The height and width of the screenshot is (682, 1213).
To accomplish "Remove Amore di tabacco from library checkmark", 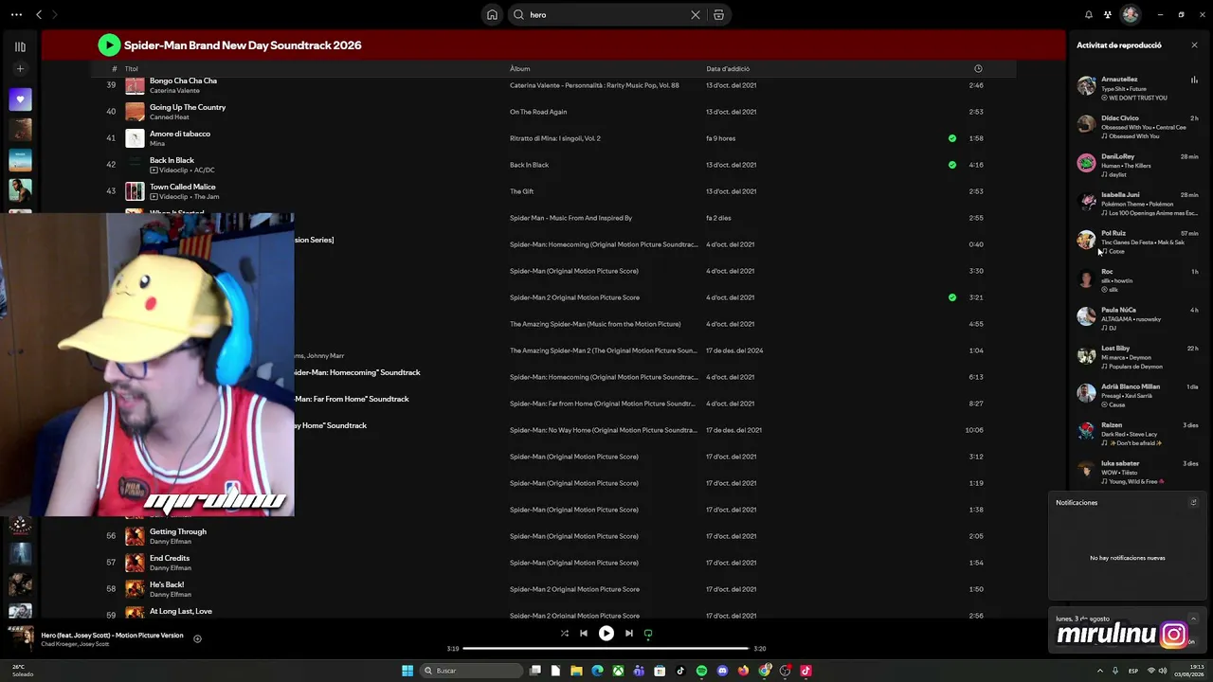I will [952, 138].
